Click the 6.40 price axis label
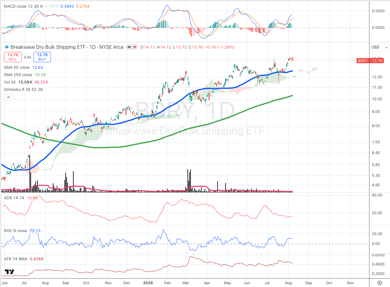390x287 pixels. pyautogui.click(x=376, y=153)
